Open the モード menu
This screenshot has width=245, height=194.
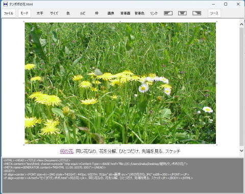[24, 13]
